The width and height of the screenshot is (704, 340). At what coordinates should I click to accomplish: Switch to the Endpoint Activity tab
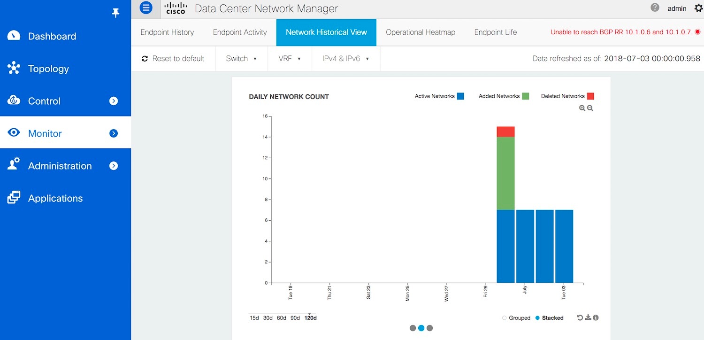click(239, 32)
